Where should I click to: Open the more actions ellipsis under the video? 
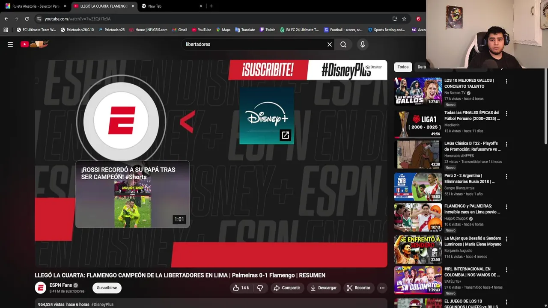tap(382, 288)
